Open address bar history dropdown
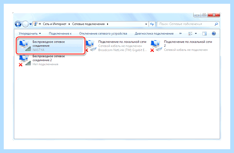 146,24
